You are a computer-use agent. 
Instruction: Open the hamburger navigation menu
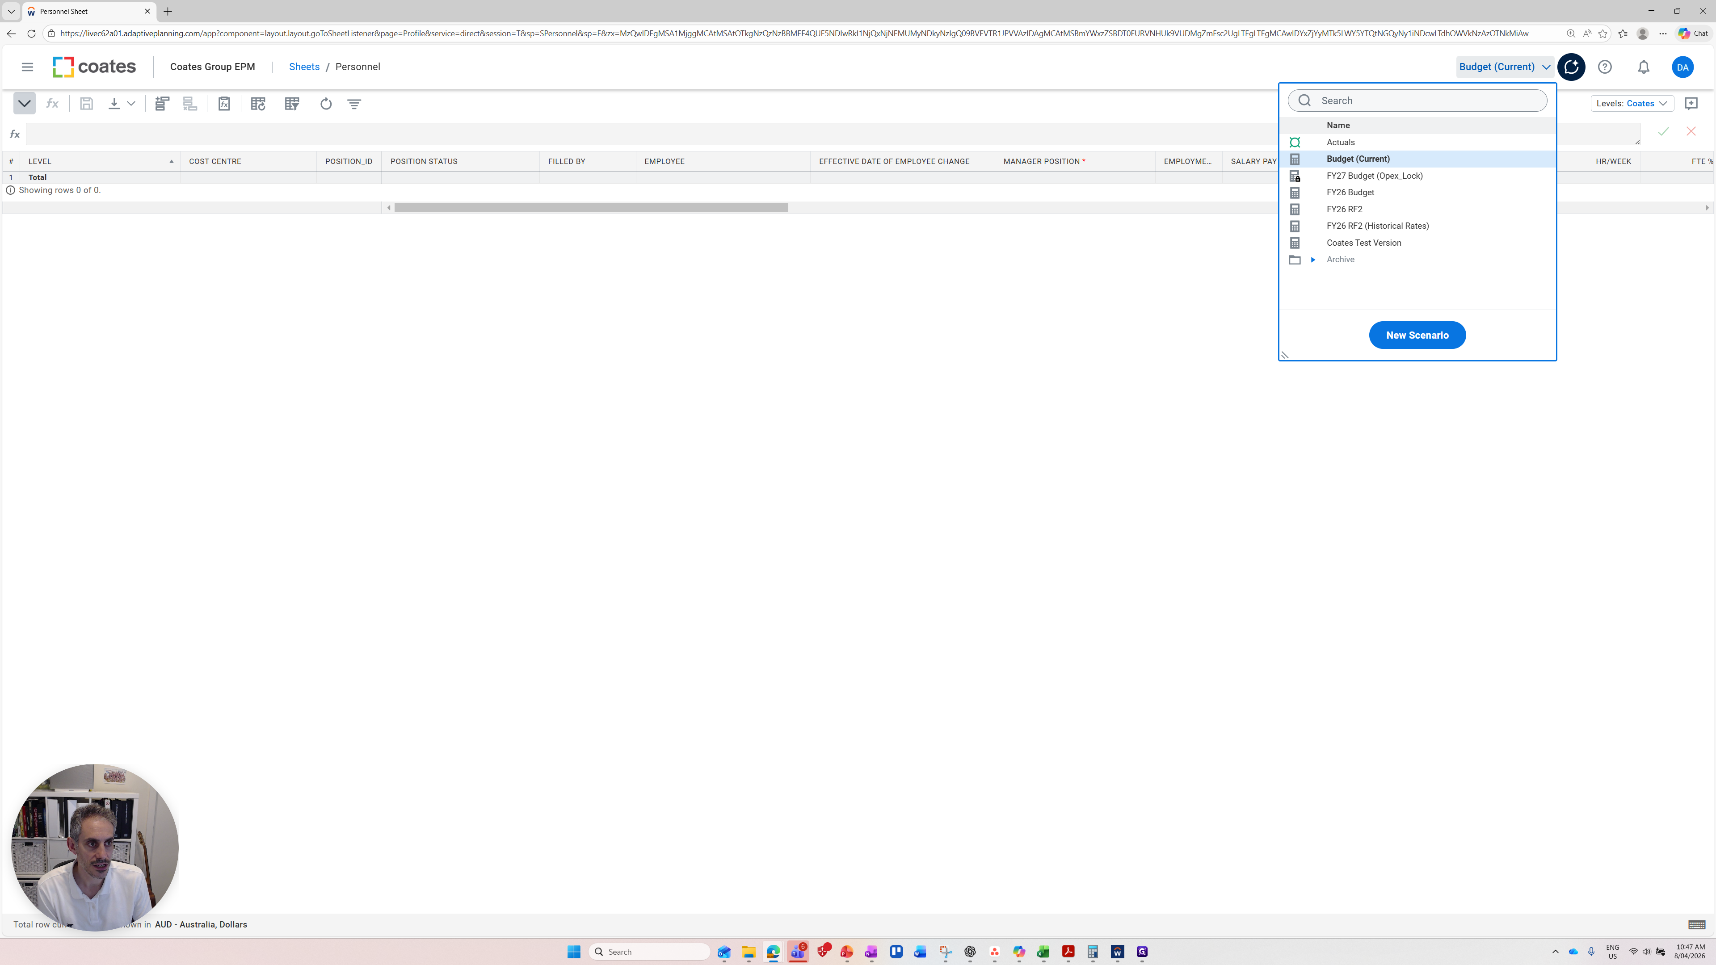click(x=27, y=67)
